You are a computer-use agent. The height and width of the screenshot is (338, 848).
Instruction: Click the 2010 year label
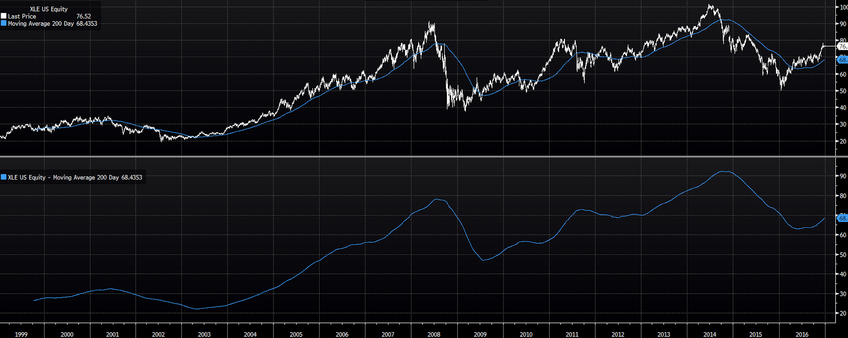coord(526,334)
